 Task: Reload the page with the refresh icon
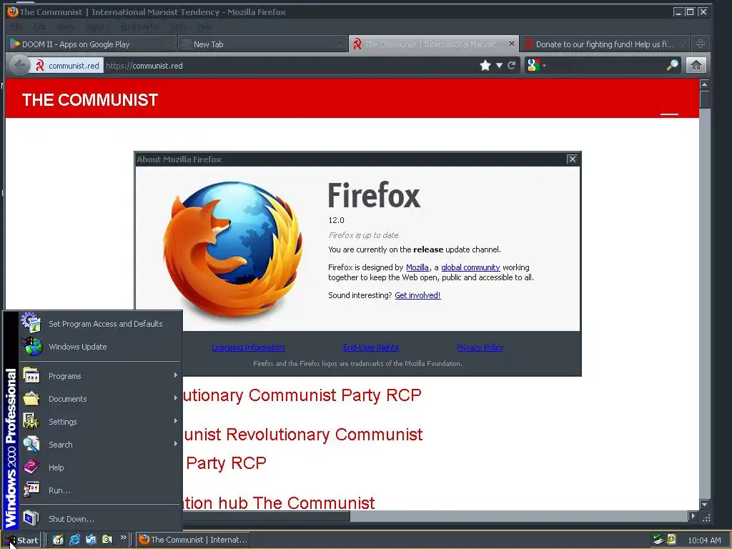(x=512, y=65)
